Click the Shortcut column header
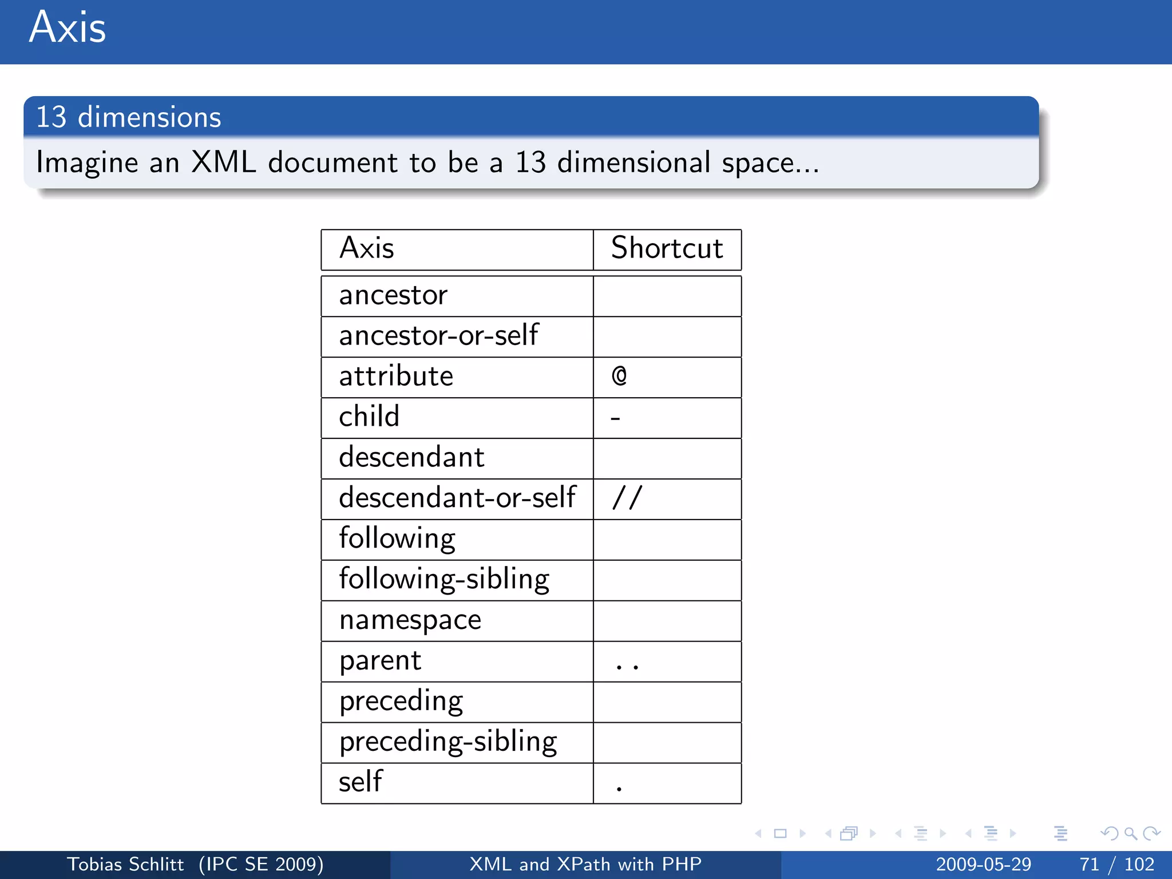 667,248
